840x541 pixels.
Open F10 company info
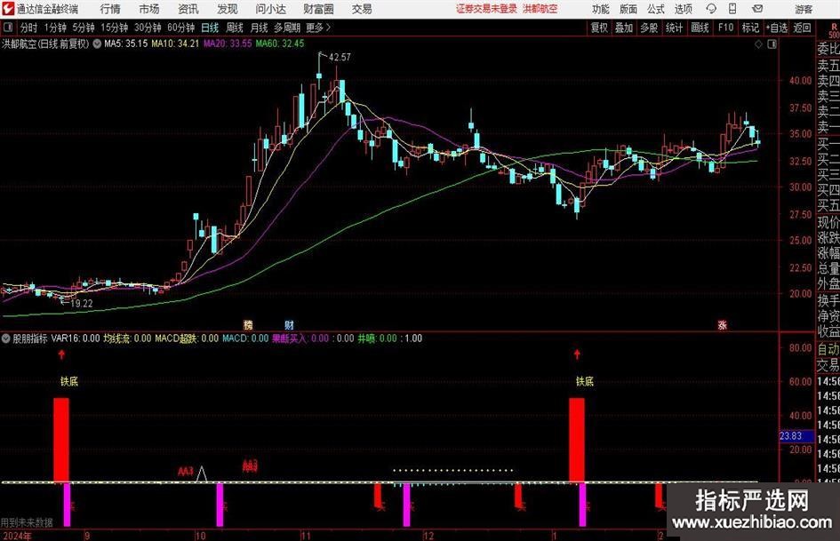click(x=726, y=28)
